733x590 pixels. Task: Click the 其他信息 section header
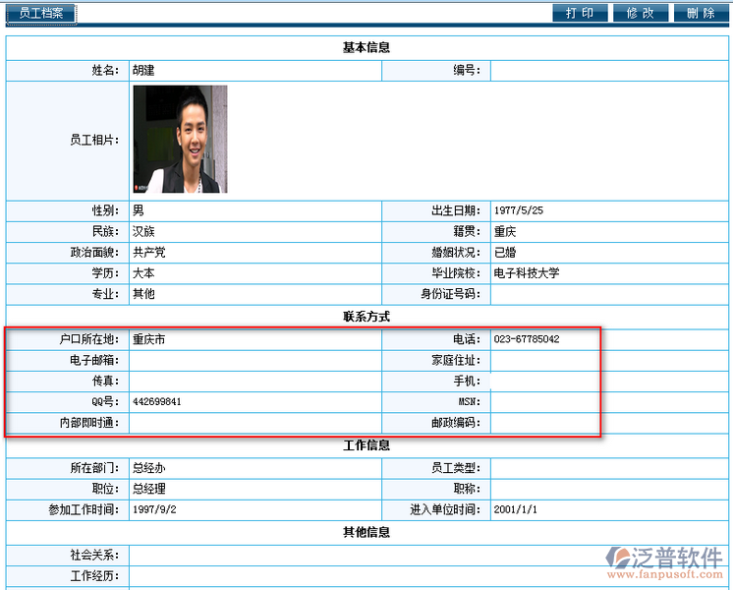click(366, 532)
